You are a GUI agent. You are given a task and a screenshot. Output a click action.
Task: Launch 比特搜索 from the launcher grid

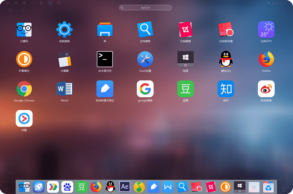click(x=145, y=29)
